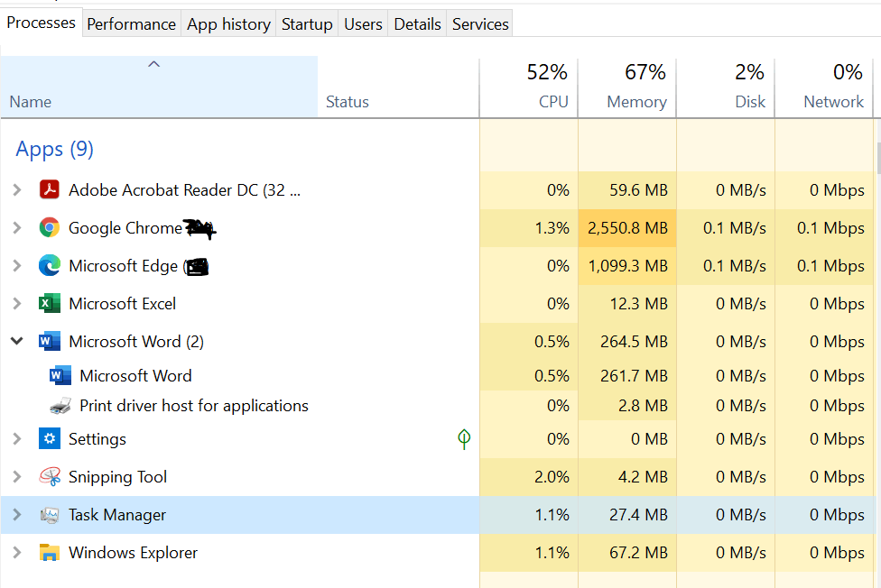Click the Microsoft Word child process icon
This screenshot has height=588, width=881.
click(x=60, y=375)
